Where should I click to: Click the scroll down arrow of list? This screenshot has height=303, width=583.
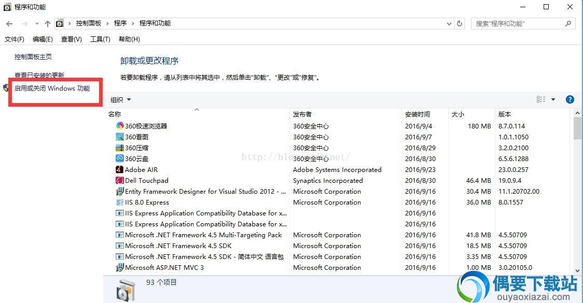(577, 271)
